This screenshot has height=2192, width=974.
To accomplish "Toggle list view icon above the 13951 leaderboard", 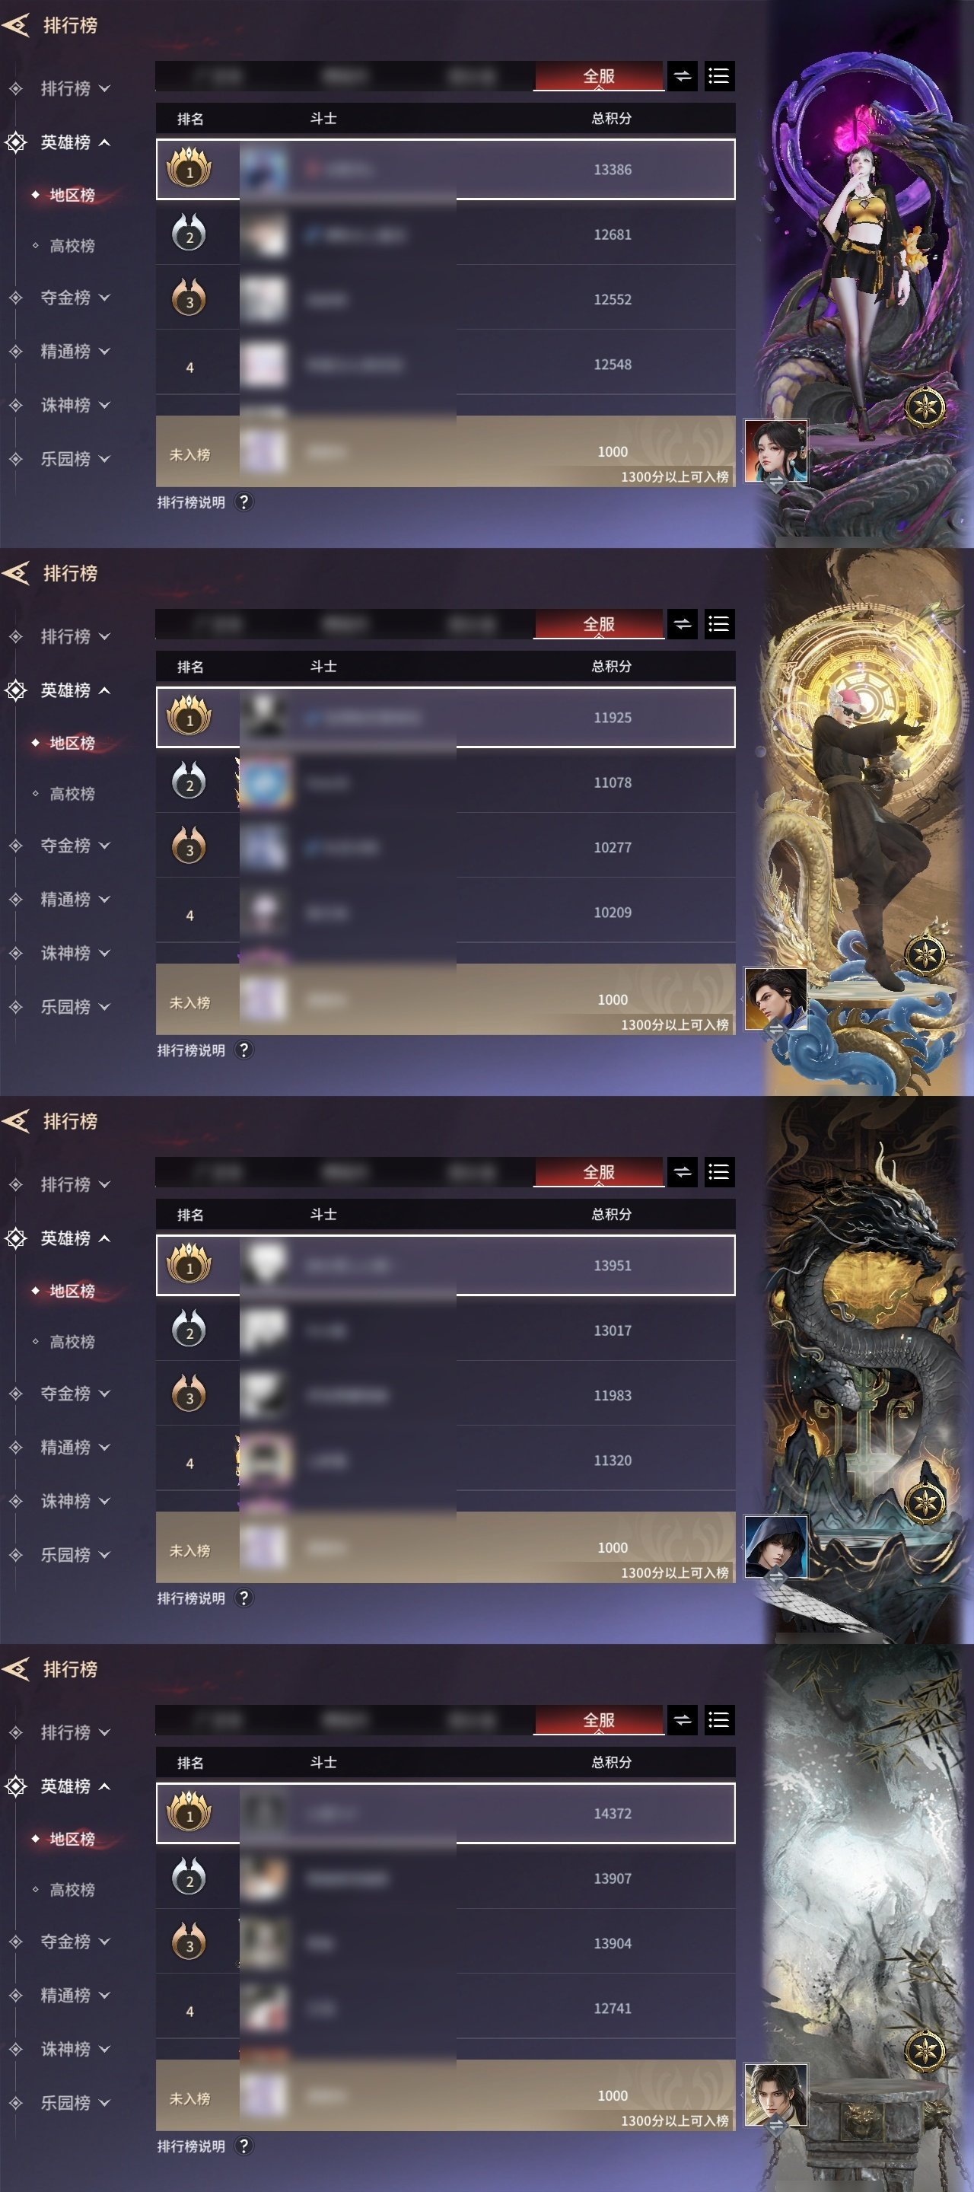I will point(719,1173).
